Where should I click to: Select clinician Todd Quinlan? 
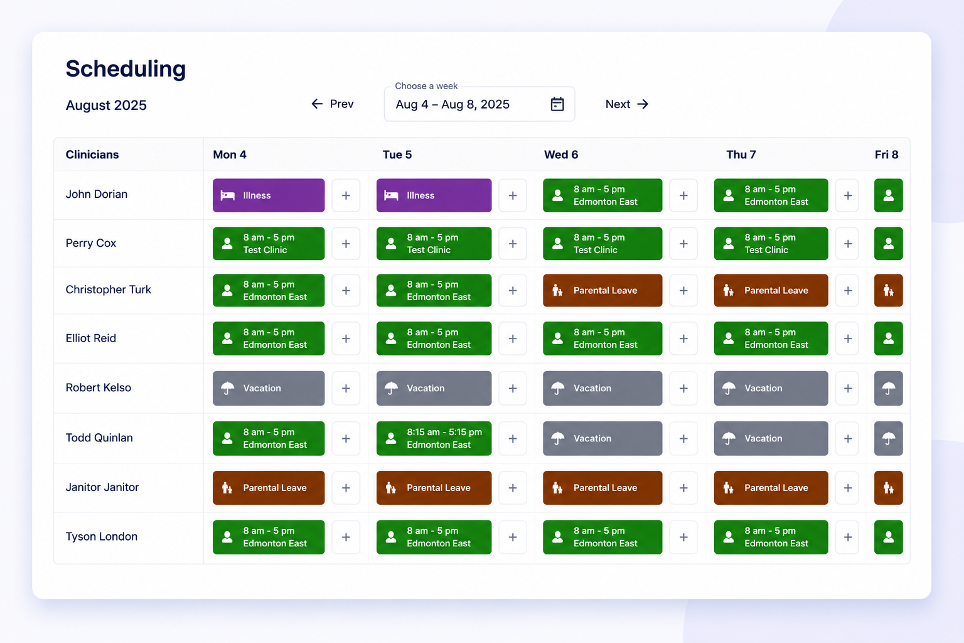point(99,438)
